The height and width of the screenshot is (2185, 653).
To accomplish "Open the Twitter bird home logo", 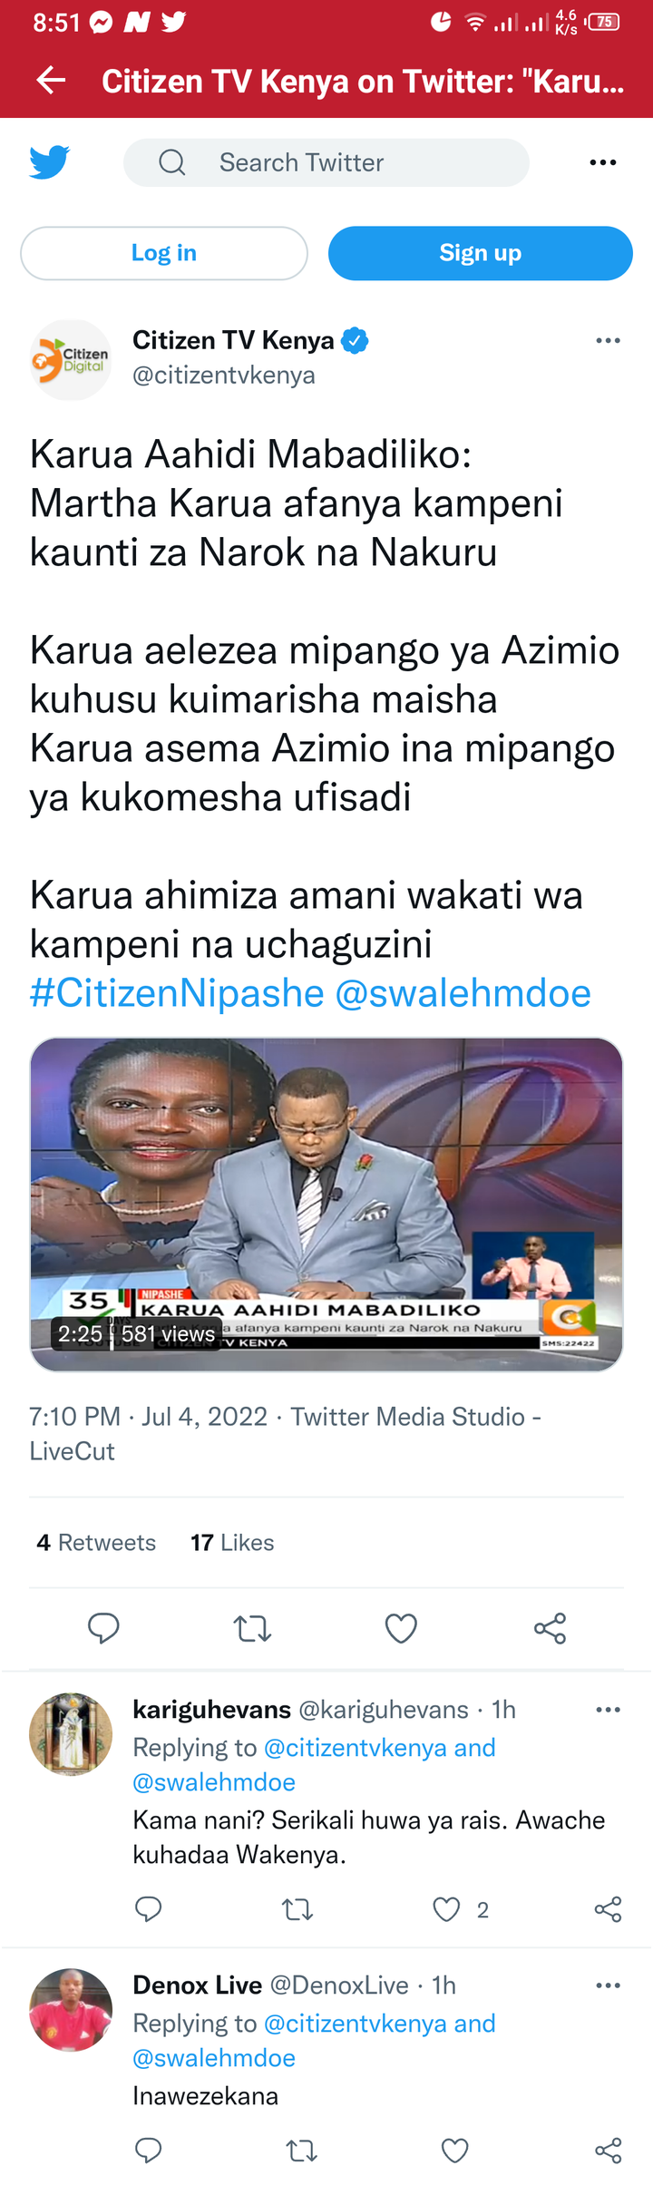I will (x=49, y=162).
